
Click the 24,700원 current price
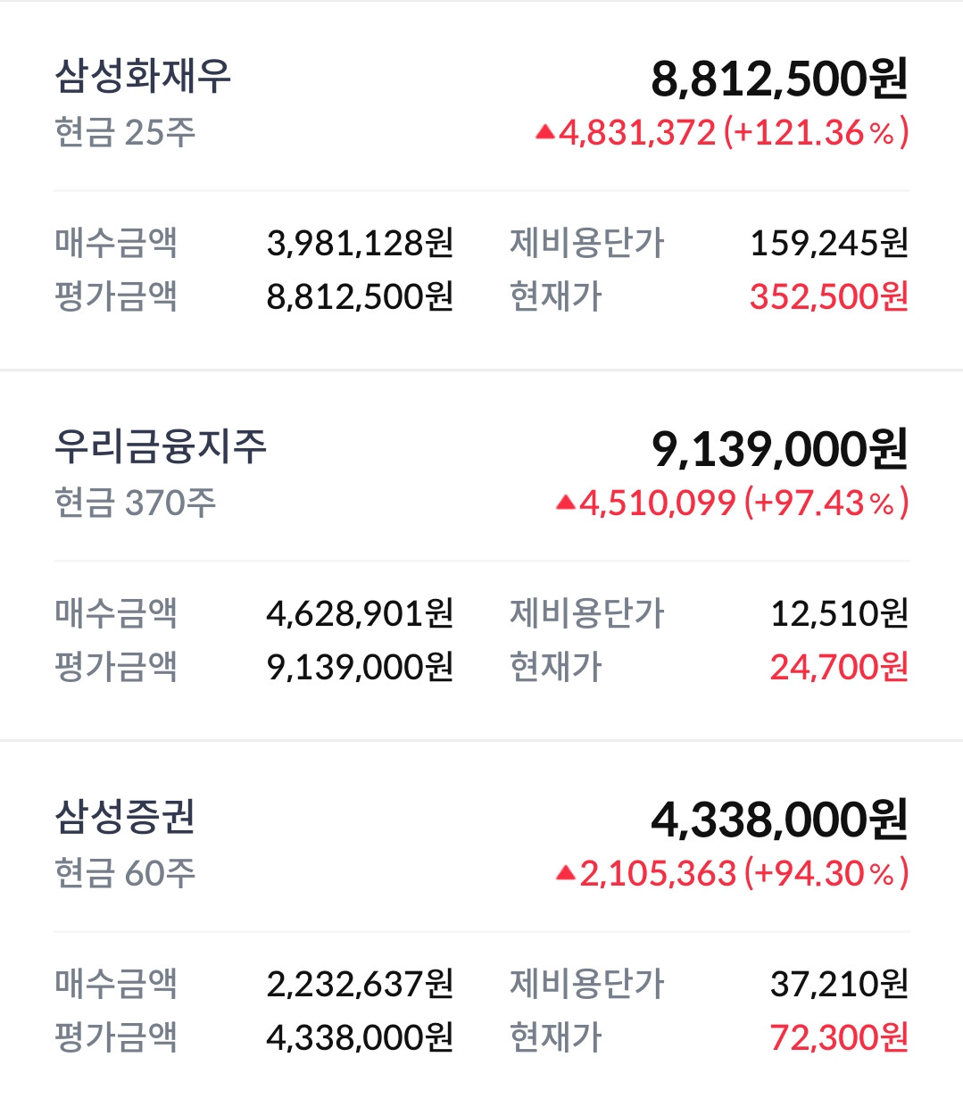(x=839, y=667)
